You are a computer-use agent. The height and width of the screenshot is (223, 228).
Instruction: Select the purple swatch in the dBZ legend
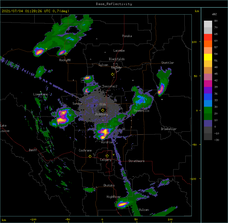208,90
